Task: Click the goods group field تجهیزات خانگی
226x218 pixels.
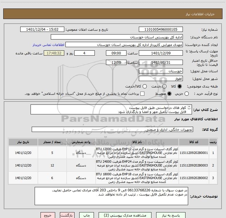Action: (112, 129)
